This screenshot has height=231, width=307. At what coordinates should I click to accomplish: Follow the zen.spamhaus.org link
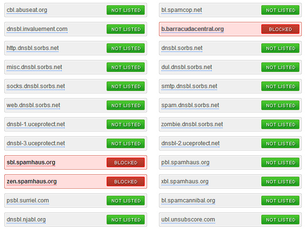pyautogui.click(x=31, y=181)
